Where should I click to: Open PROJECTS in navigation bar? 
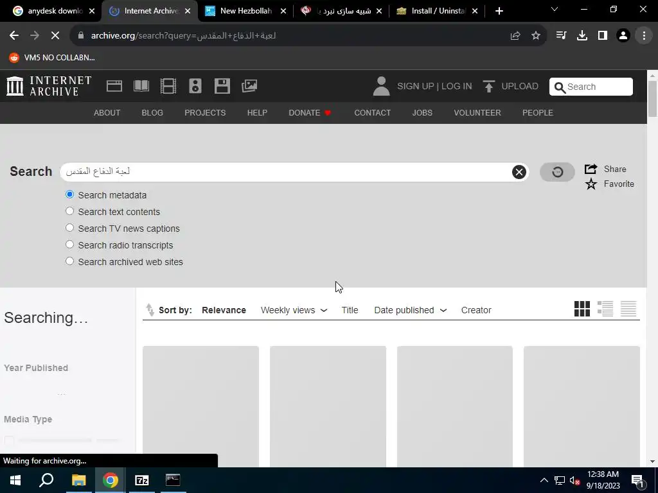pos(205,113)
